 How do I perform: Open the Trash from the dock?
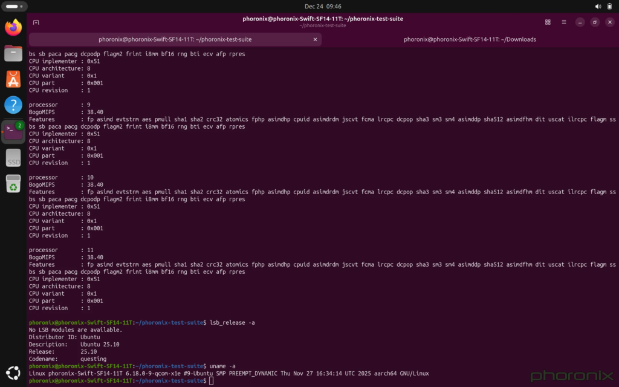click(x=13, y=184)
